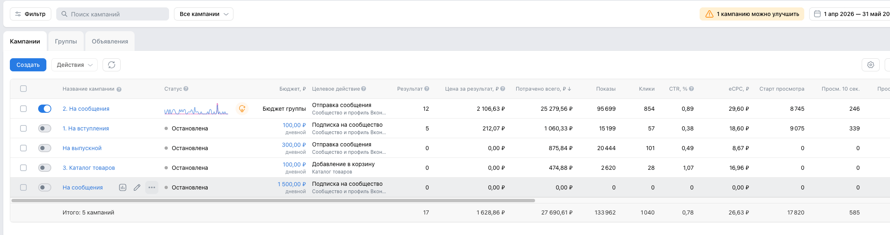Click the Создать button
This screenshot has height=235, width=890.
click(x=28, y=65)
